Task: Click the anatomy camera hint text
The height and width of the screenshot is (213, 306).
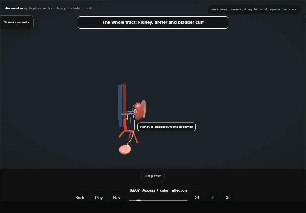Action: coord(254,9)
